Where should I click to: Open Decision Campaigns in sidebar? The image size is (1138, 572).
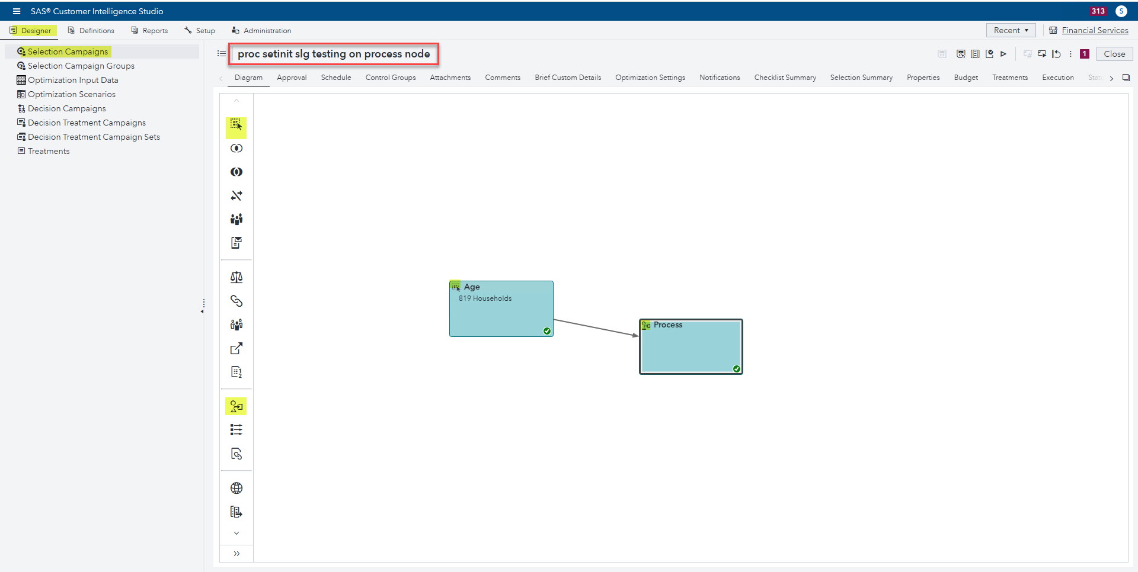click(x=67, y=108)
